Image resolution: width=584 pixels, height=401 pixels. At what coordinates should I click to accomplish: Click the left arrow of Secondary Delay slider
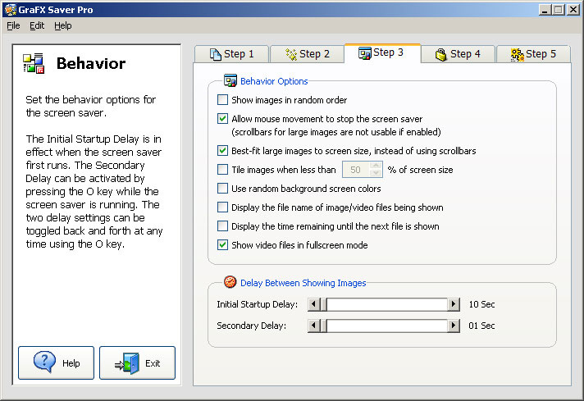coord(313,326)
